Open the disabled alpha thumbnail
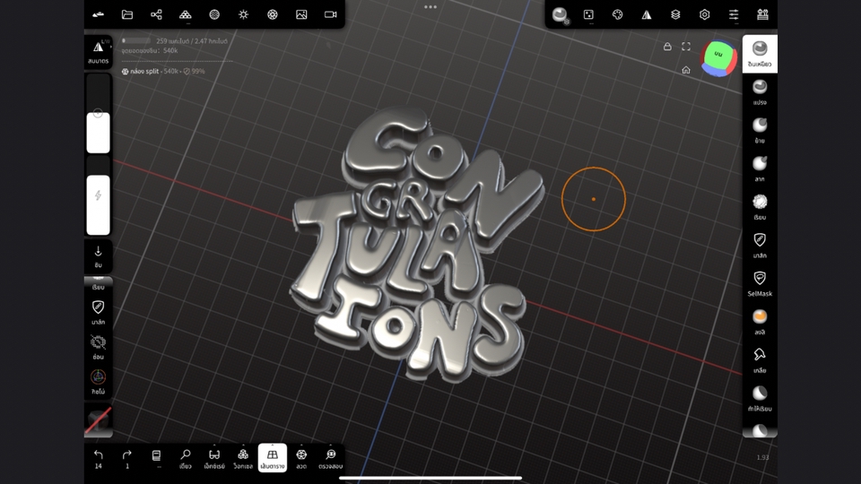Image resolution: width=861 pixels, height=484 pixels. pos(99,421)
